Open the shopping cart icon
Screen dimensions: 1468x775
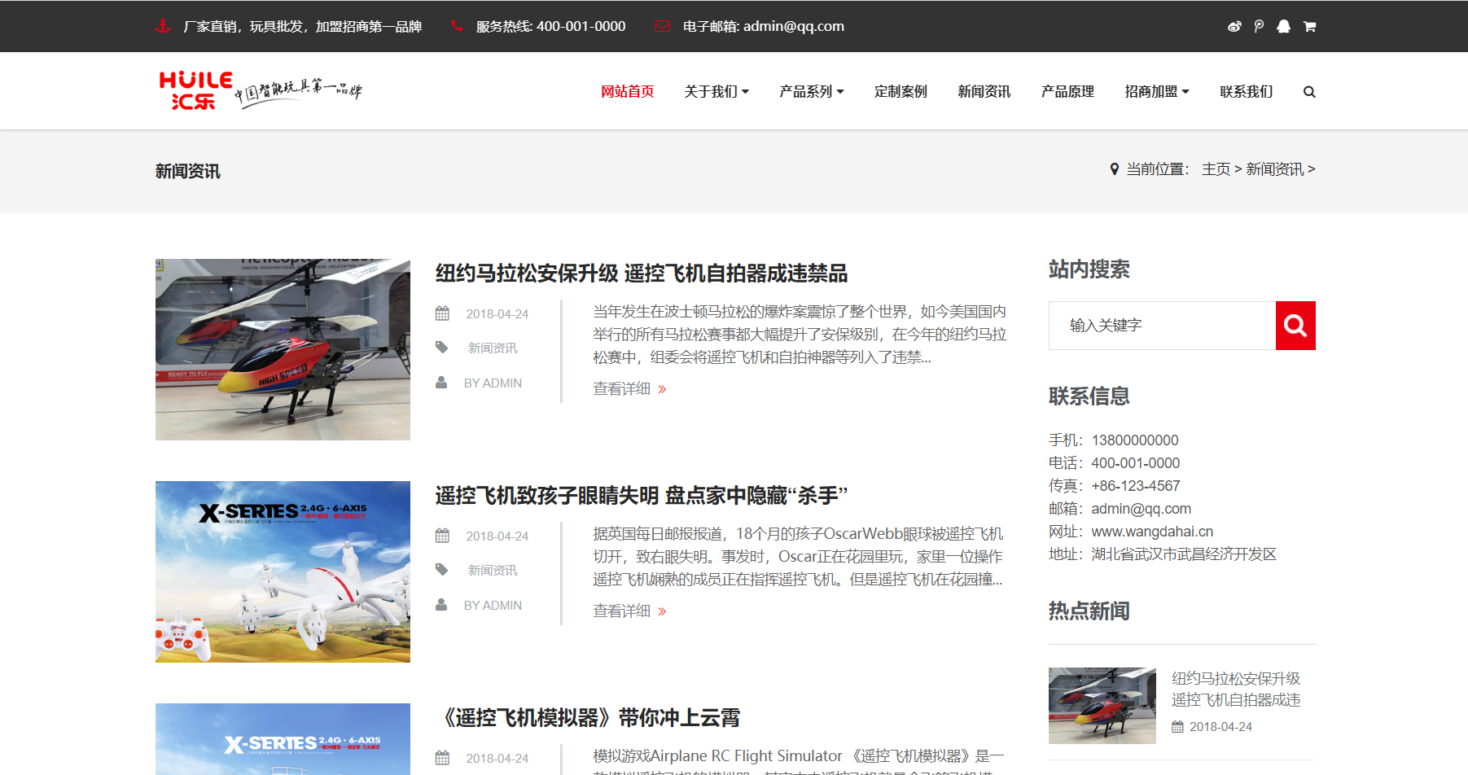click(x=1309, y=26)
